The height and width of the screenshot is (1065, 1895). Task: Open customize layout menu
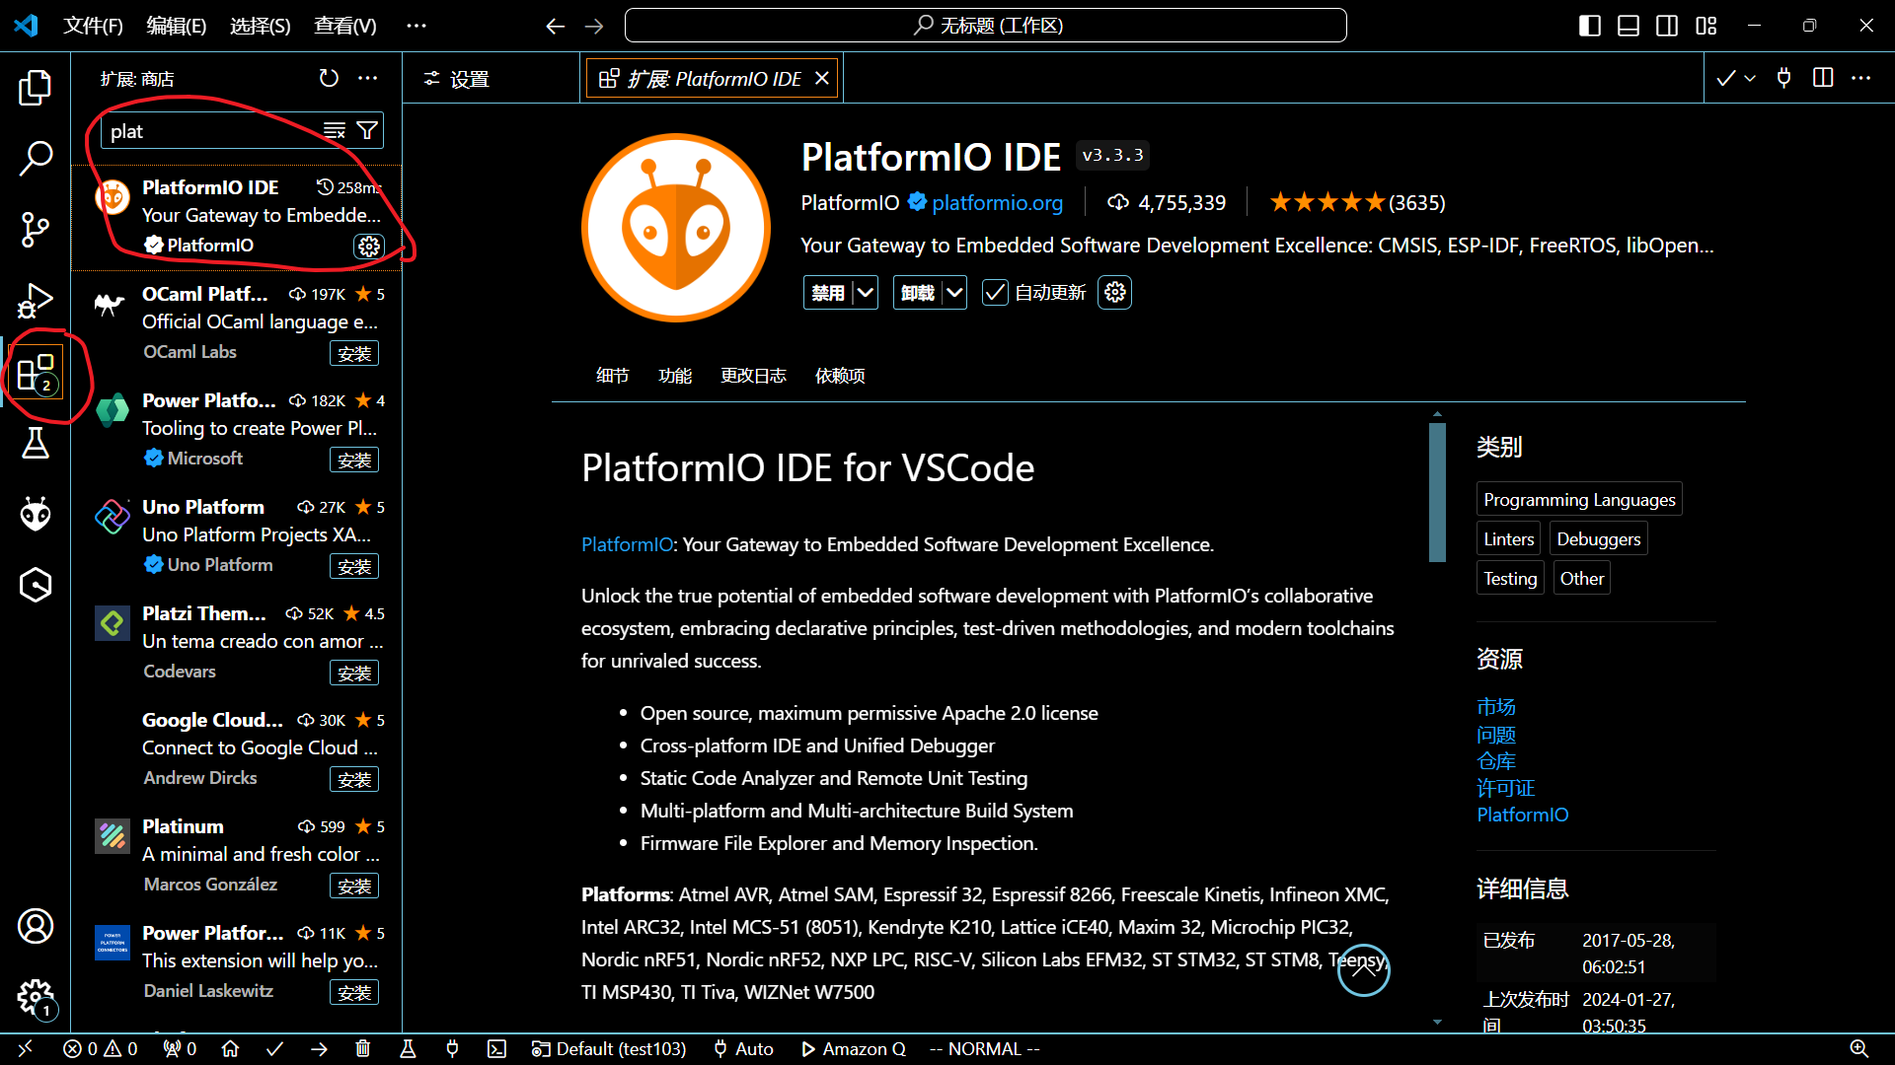click(x=1706, y=26)
